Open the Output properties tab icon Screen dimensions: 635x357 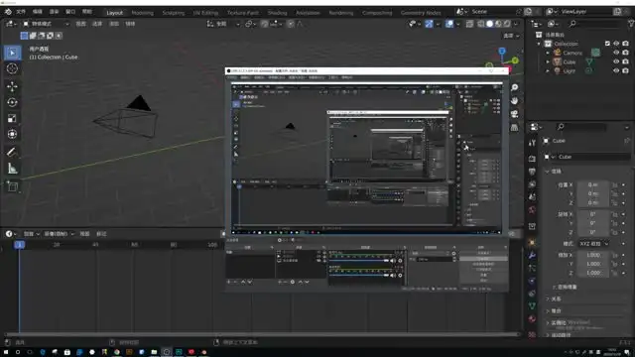point(532,172)
